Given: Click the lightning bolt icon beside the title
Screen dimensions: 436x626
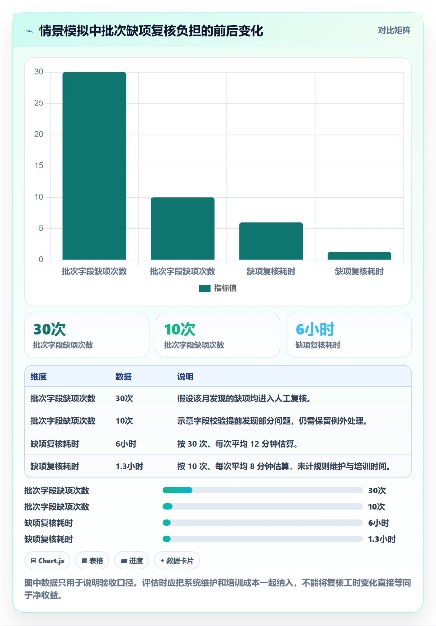Looking at the screenshot, I should (x=30, y=31).
